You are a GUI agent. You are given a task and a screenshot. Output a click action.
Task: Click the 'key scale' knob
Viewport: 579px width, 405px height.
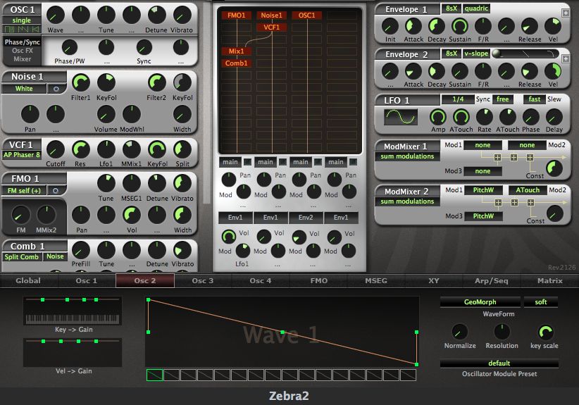click(x=545, y=332)
